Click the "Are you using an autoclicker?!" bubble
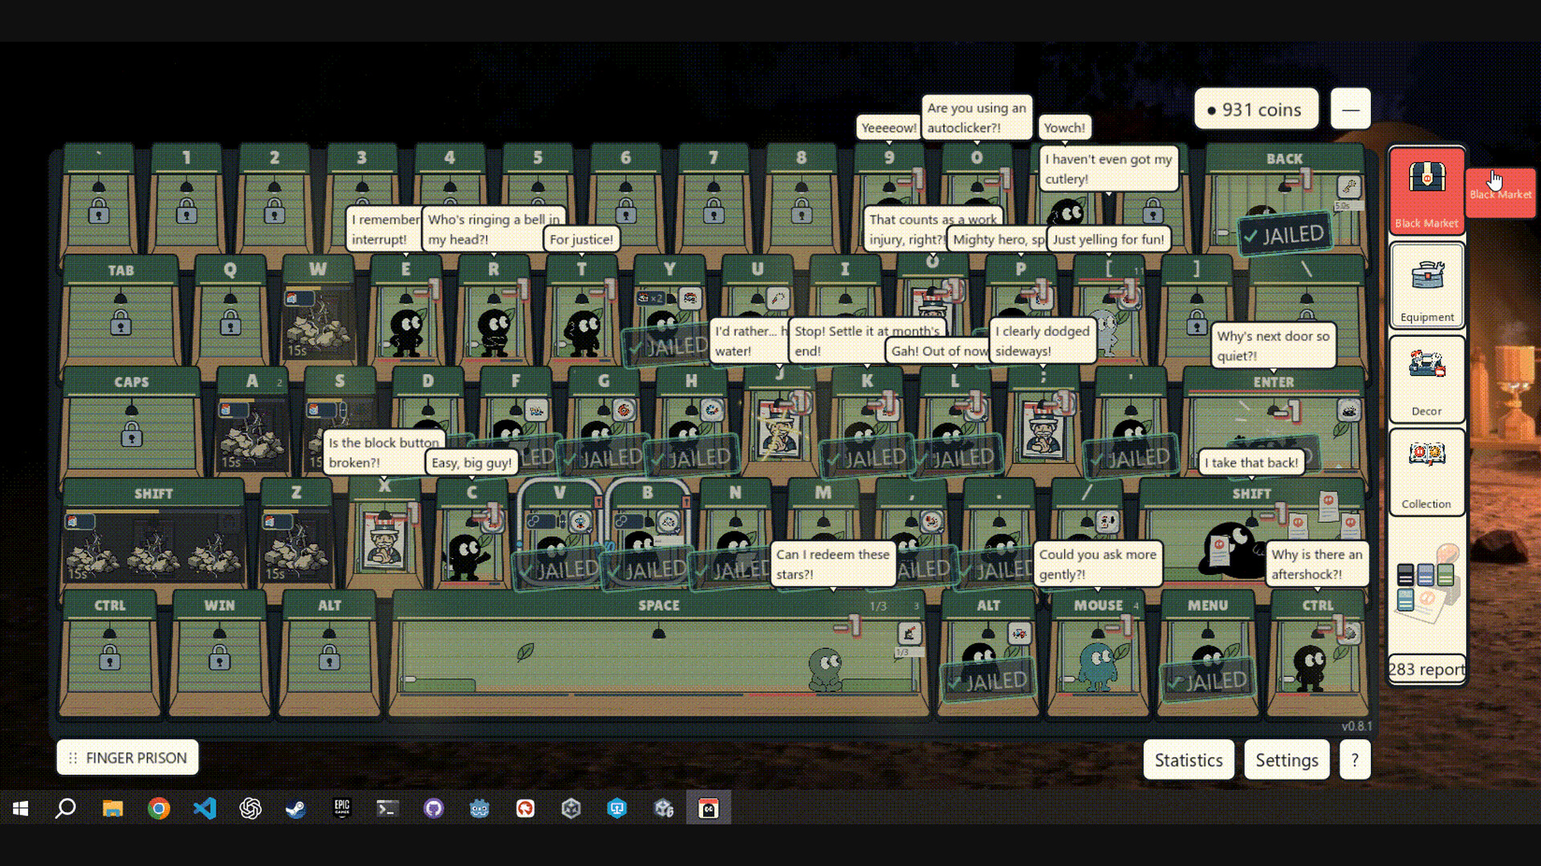Screen dimensions: 1541x866 pos(976,117)
